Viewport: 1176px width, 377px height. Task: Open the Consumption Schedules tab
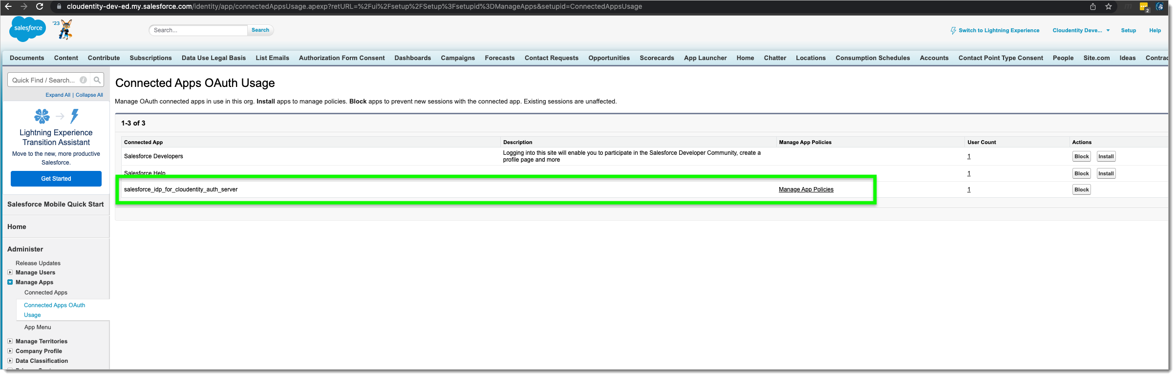point(873,58)
